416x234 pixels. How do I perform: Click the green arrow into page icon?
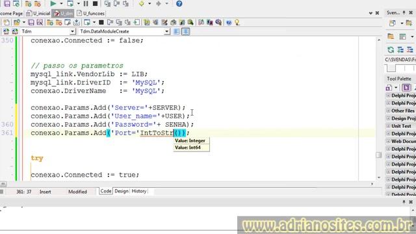(x=136, y=23)
